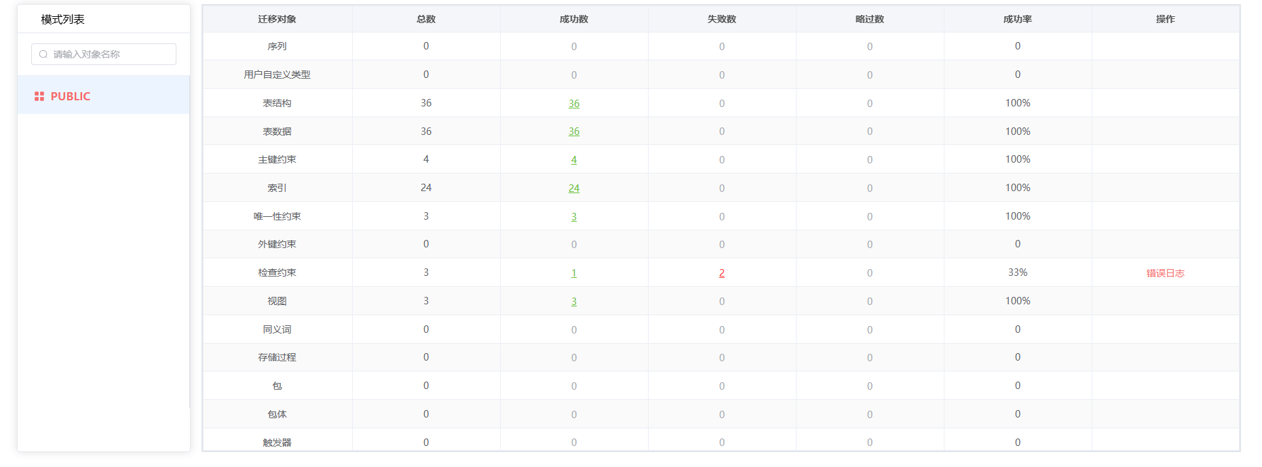The height and width of the screenshot is (467, 1262).
Task: Open 错误日志 for the 检查约束 row
Action: tap(1165, 273)
